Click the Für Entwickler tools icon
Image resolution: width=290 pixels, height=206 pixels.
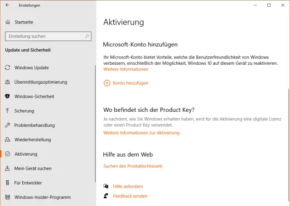pos(7,183)
